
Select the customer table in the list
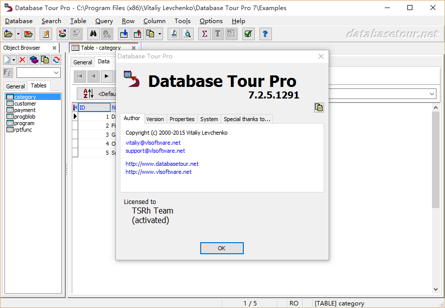point(25,104)
